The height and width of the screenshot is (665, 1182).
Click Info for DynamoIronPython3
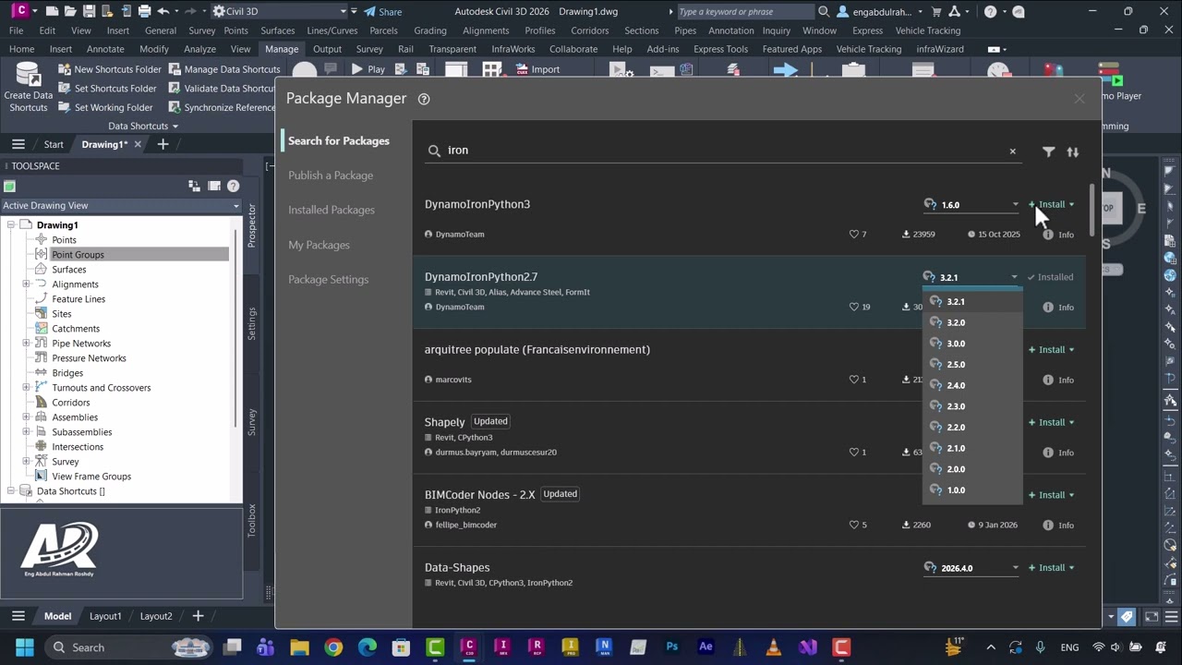[x=1058, y=235]
